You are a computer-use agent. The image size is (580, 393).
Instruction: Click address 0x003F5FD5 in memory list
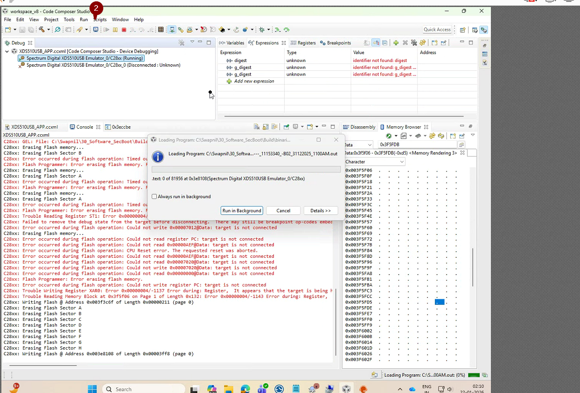point(359,302)
